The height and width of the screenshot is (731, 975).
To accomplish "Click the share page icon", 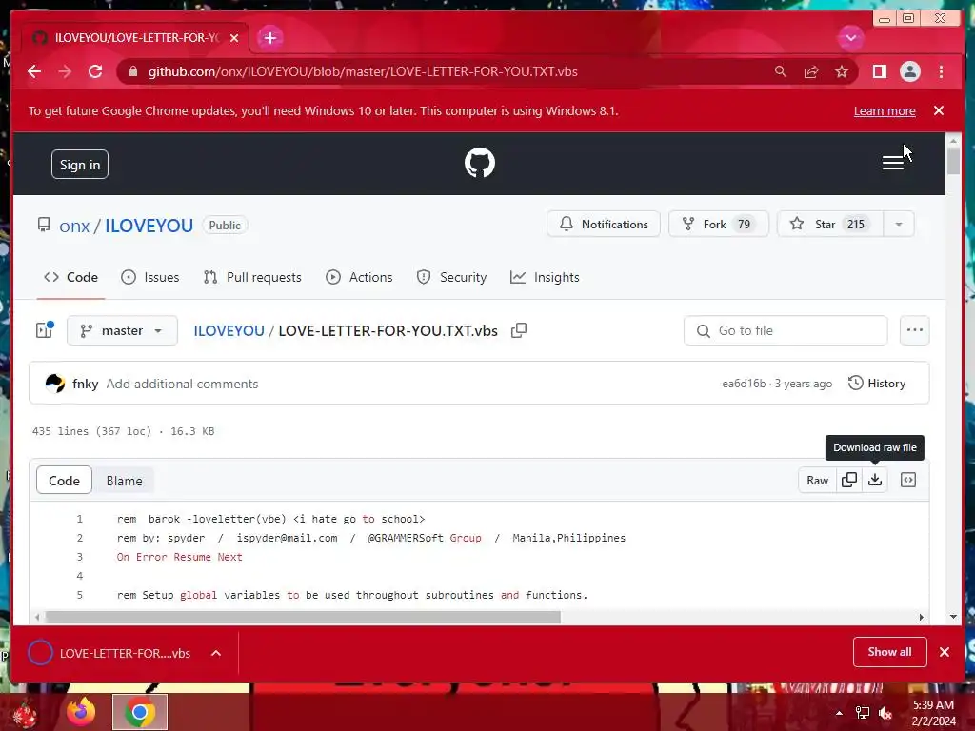I will coord(811,71).
